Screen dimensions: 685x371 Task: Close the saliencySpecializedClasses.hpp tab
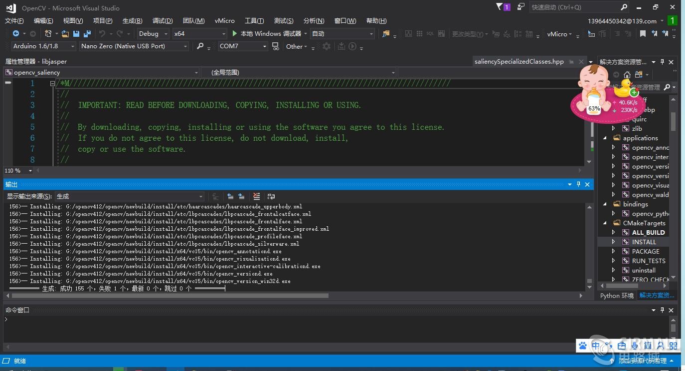(581, 62)
